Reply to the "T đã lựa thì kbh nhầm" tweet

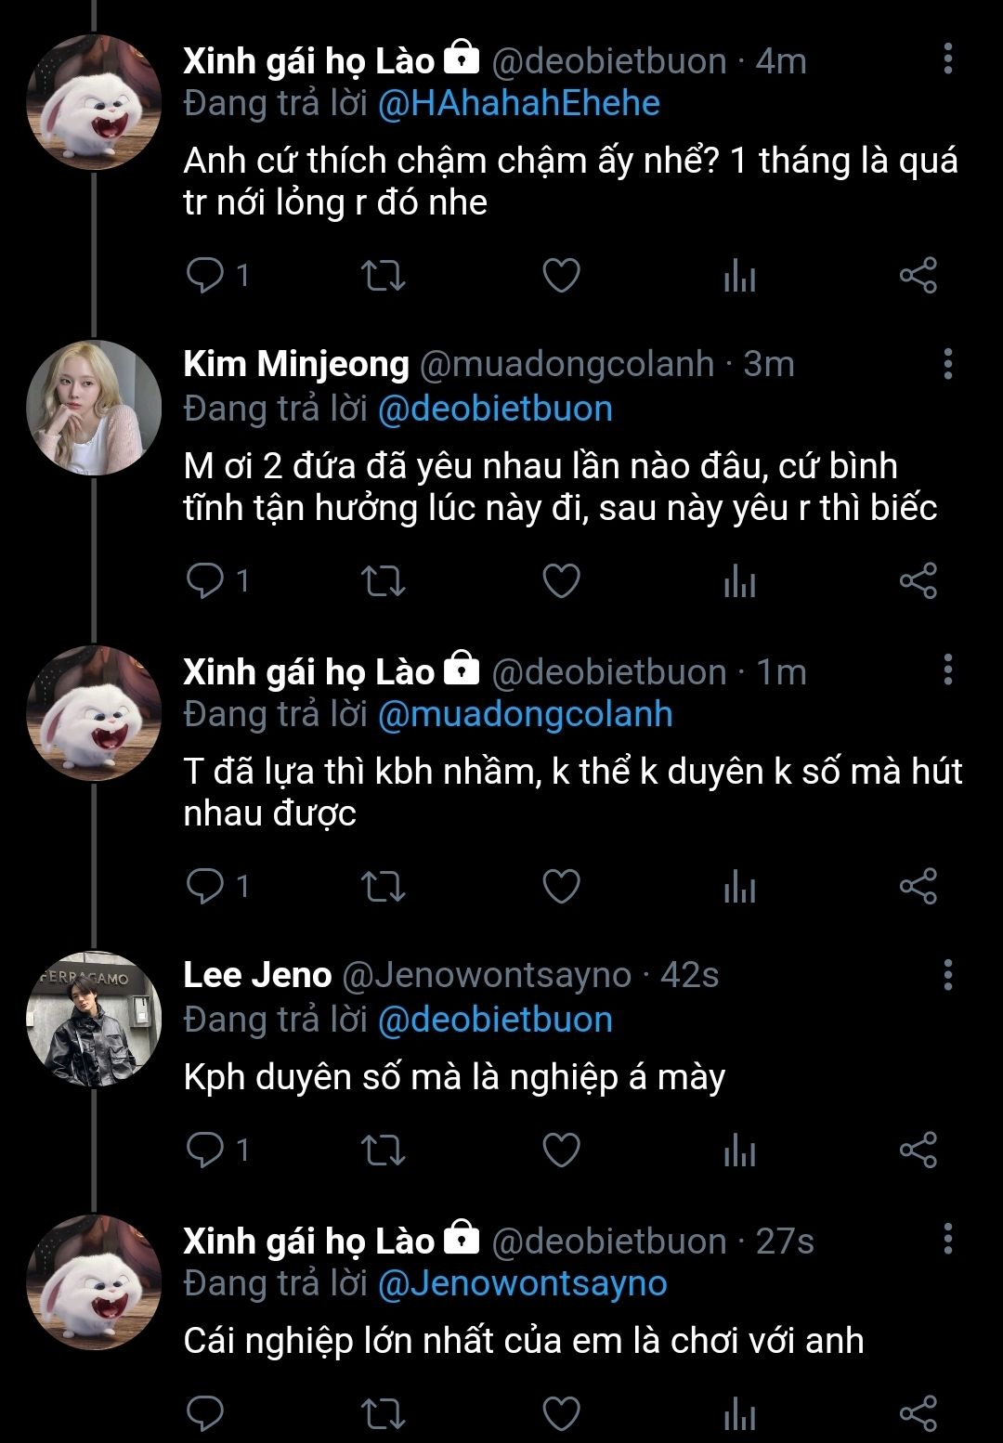pos(206,887)
